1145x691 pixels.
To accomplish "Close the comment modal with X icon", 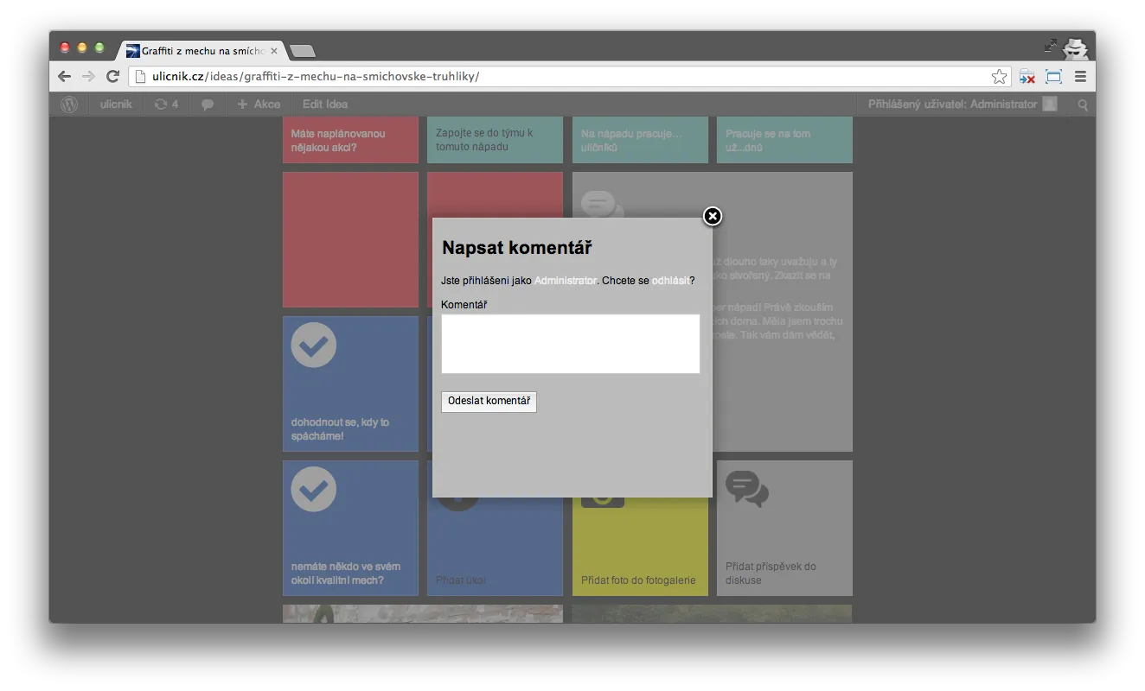I will click(x=712, y=216).
